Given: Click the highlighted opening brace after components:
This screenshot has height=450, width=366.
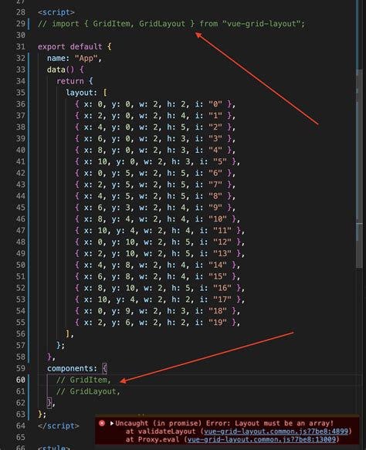Looking at the screenshot, I should pyautogui.click(x=105, y=368).
